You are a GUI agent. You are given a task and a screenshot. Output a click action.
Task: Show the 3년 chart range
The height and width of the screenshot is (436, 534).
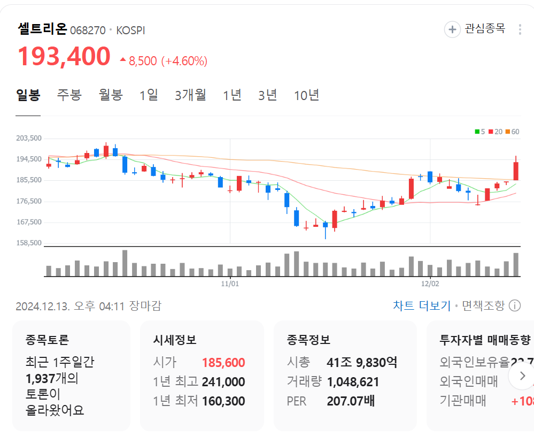click(x=267, y=95)
